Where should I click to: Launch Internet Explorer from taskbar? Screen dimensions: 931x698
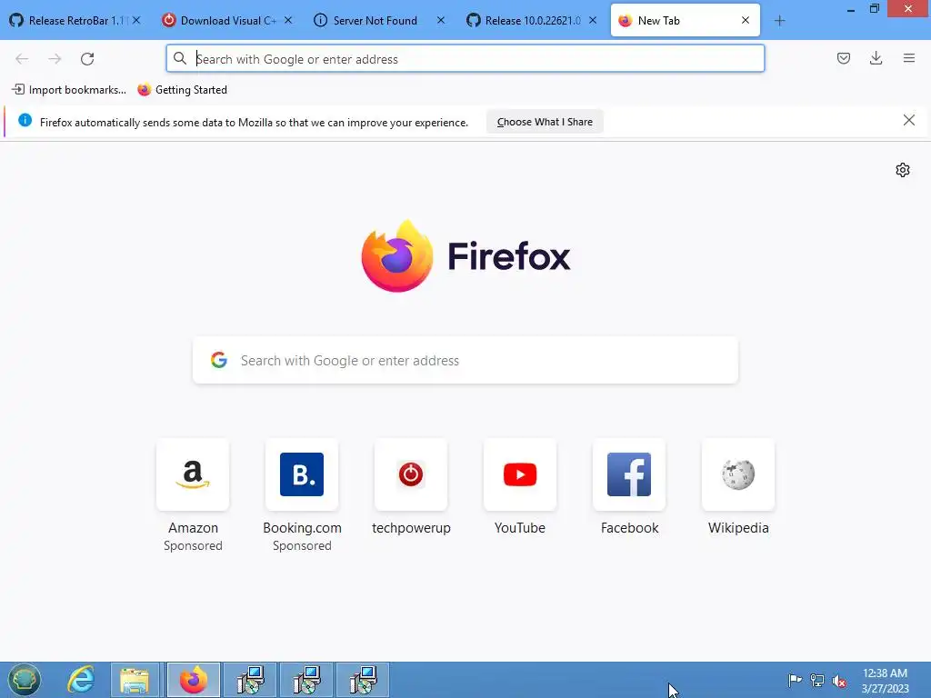(x=80, y=680)
